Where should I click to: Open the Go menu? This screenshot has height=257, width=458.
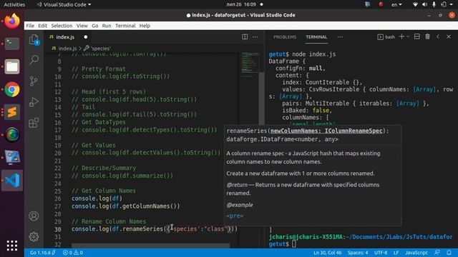[95, 26]
